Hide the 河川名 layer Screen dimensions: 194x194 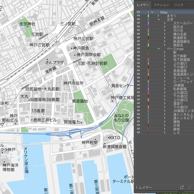tap(138, 30)
